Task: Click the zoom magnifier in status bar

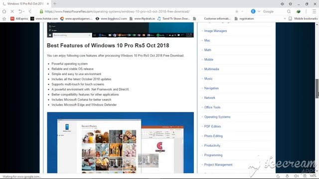Action: (x=305, y=176)
